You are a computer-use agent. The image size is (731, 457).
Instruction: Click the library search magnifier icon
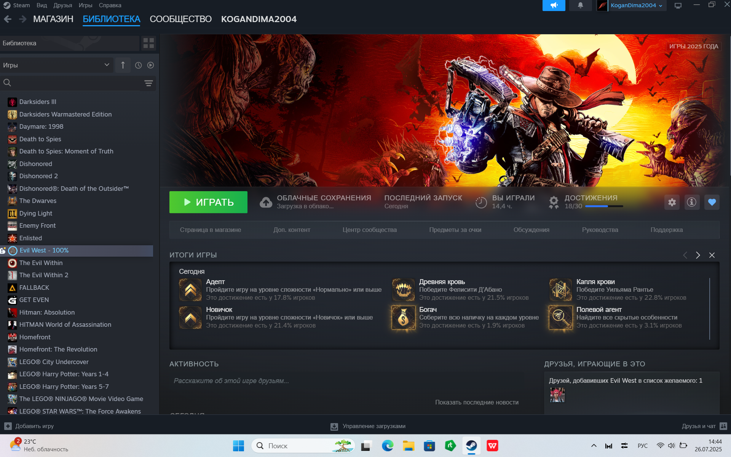7,83
